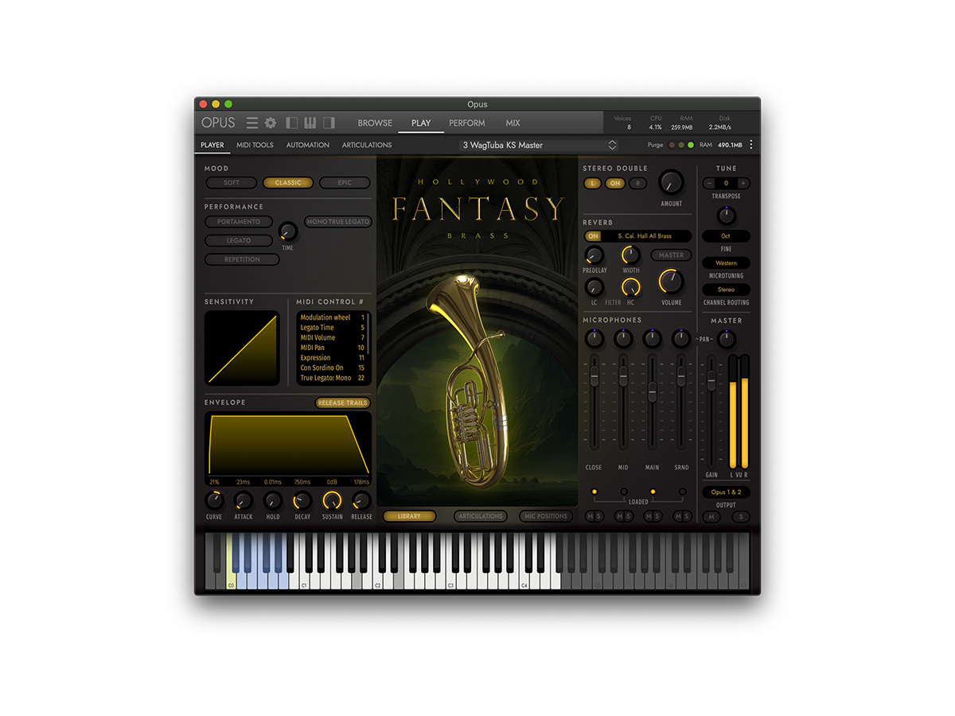Select the EPIC mood
The height and width of the screenshot is (716, 955).
(345, 183)
